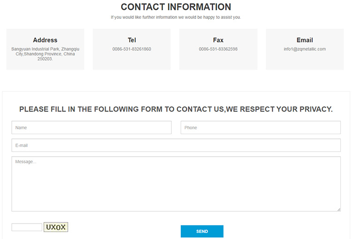Image resolution: width=352 pixels, height=239 pixels.
Task: Open the info1@zqmetallic.com email address
Action: click(305, 49)
